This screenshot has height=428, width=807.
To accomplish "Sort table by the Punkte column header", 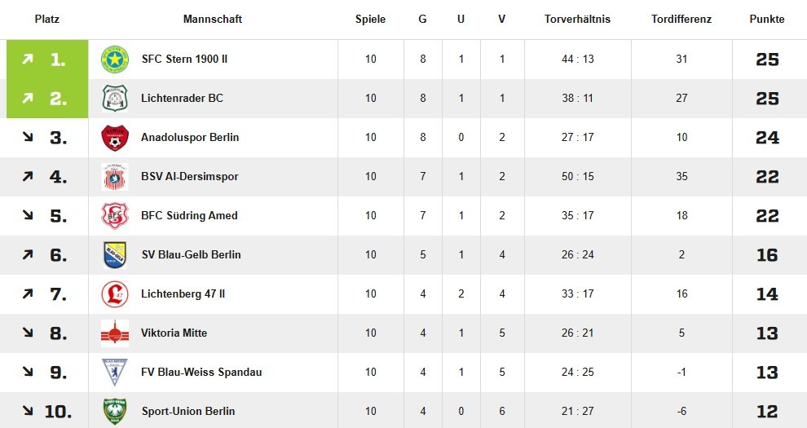I will click(767, 20).
